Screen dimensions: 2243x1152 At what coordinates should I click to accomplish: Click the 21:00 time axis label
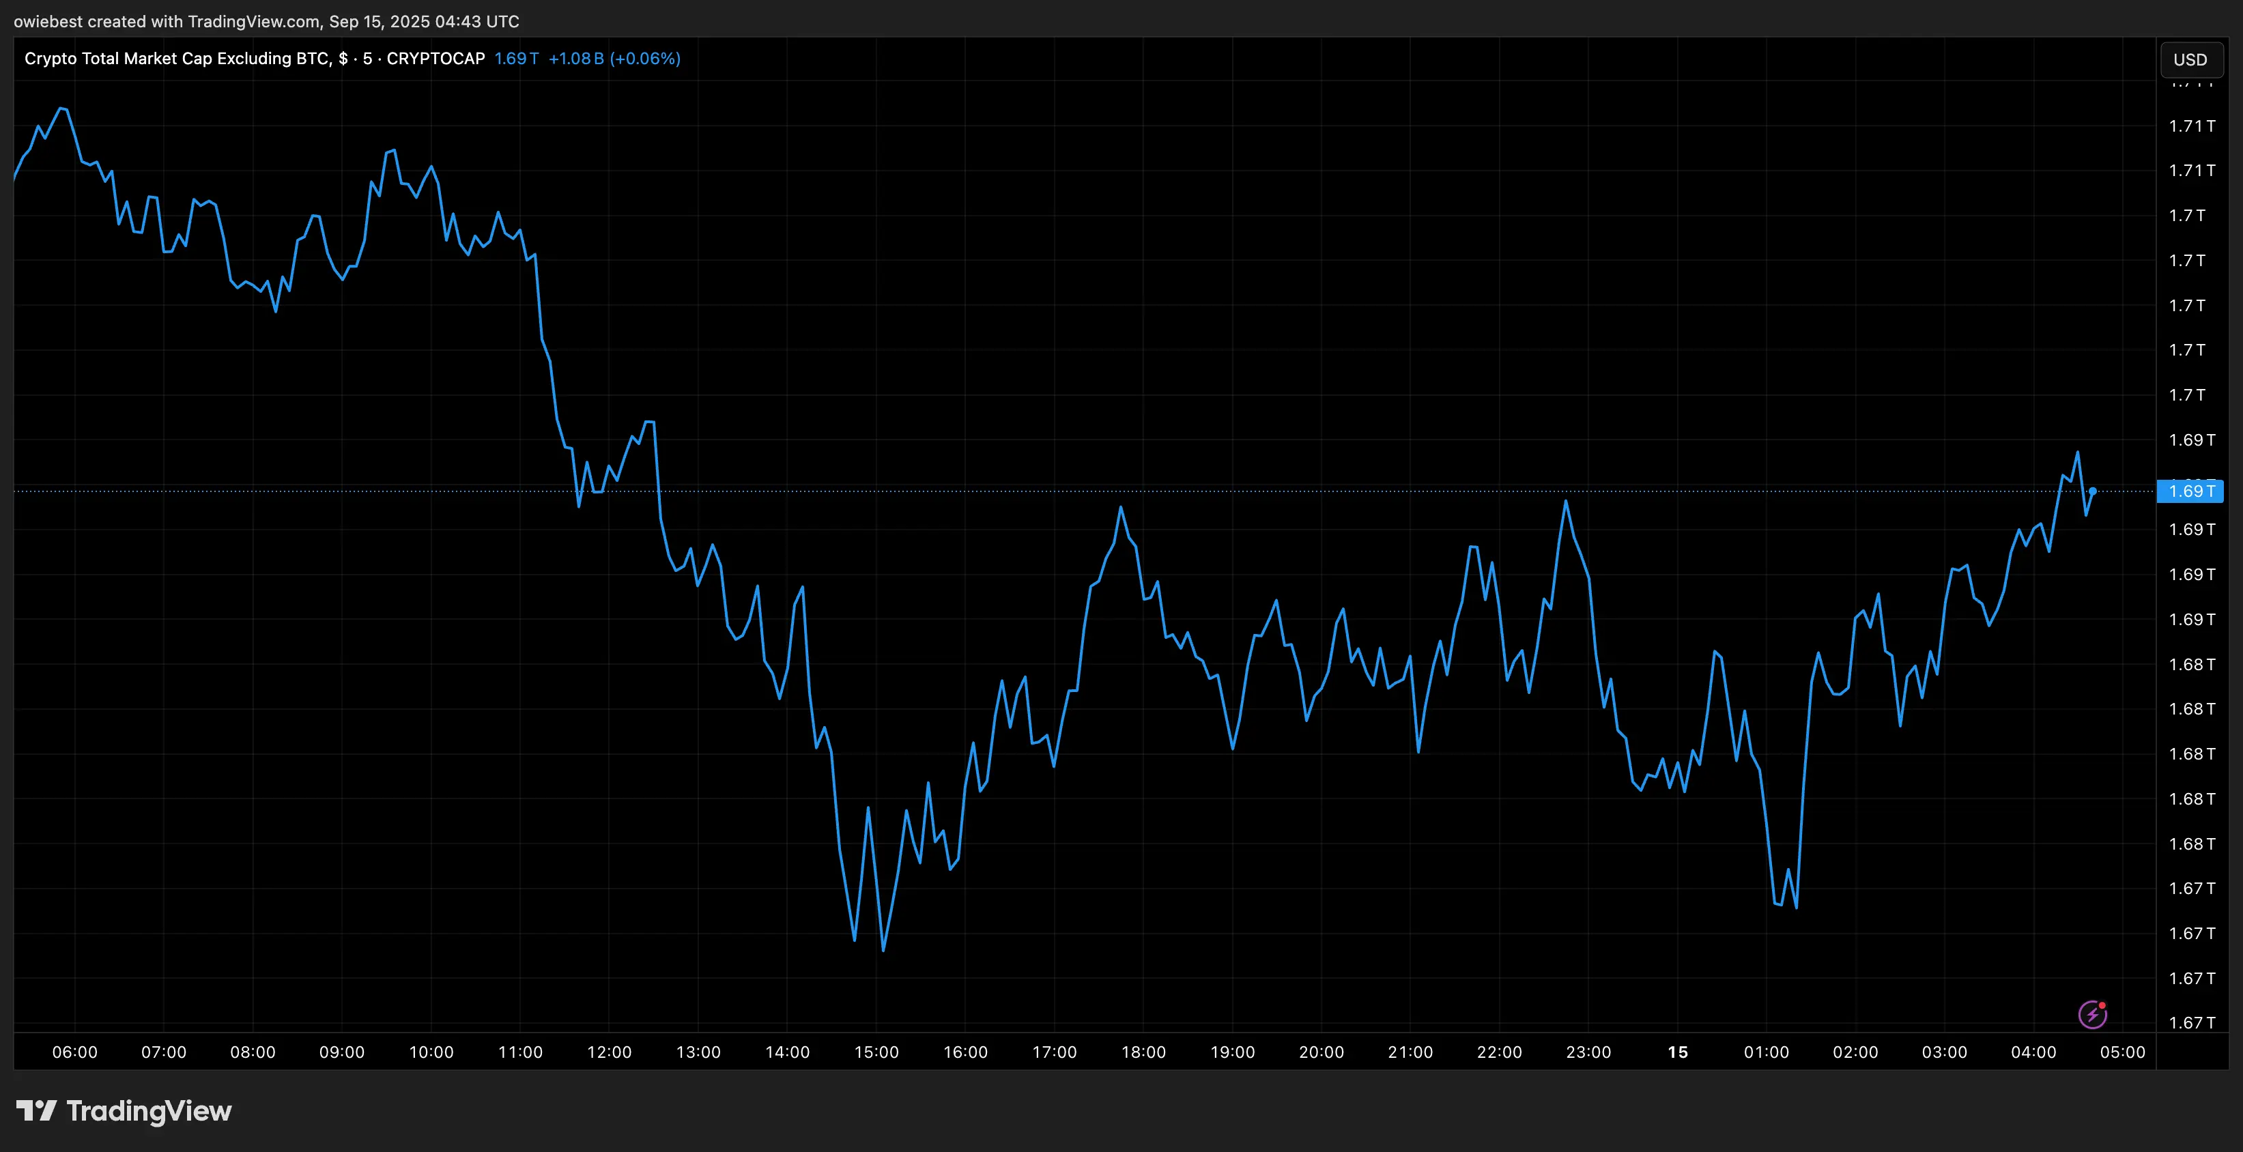pyautogui.click(x=1411, y=1052)
